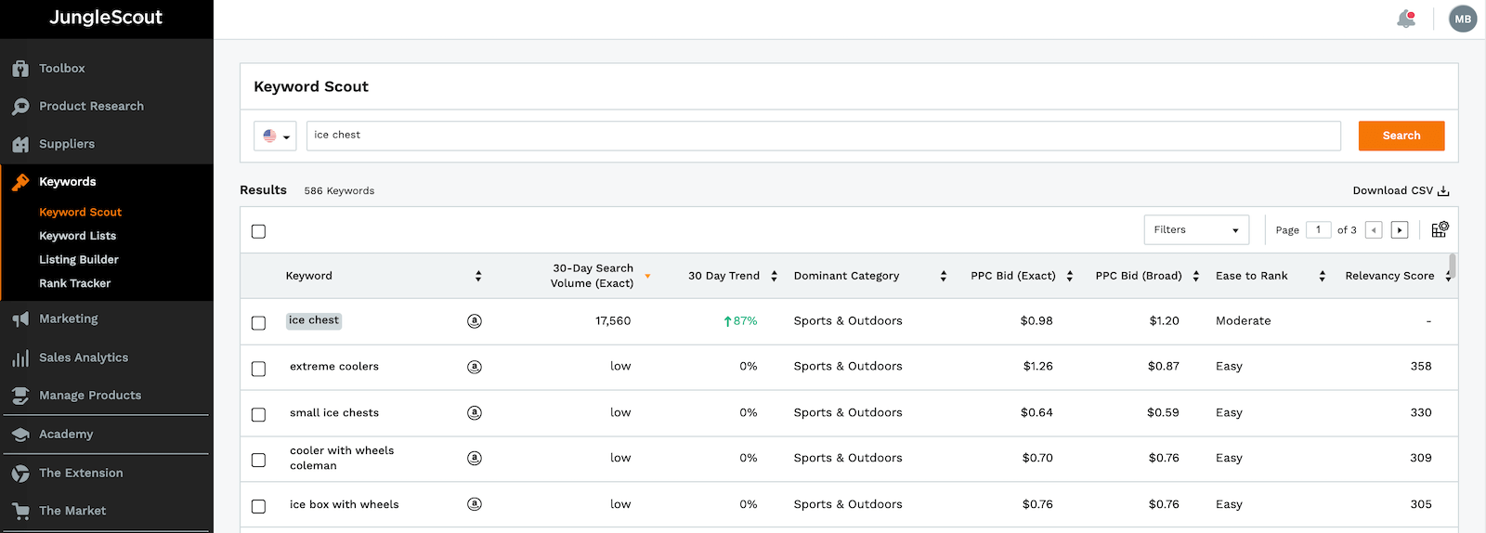Open Keyword Lists in the sidebar

click(x=77, y=236)
